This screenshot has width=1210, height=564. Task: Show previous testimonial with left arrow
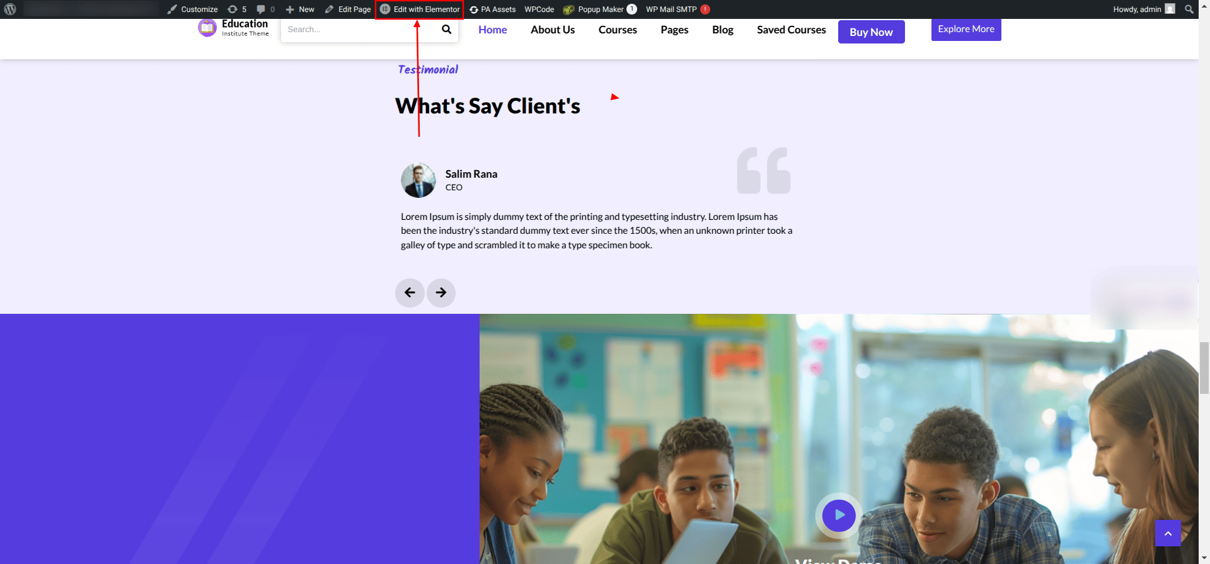pyautogui.click(x=410, y=292)
